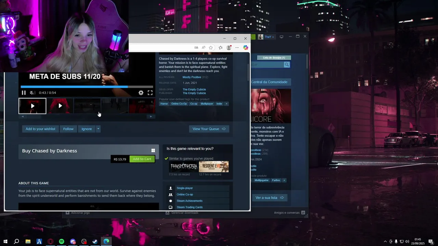Screen dimensions: 438x246
Task: Open Spotify from the taskbar
Action: coord(62,242)
